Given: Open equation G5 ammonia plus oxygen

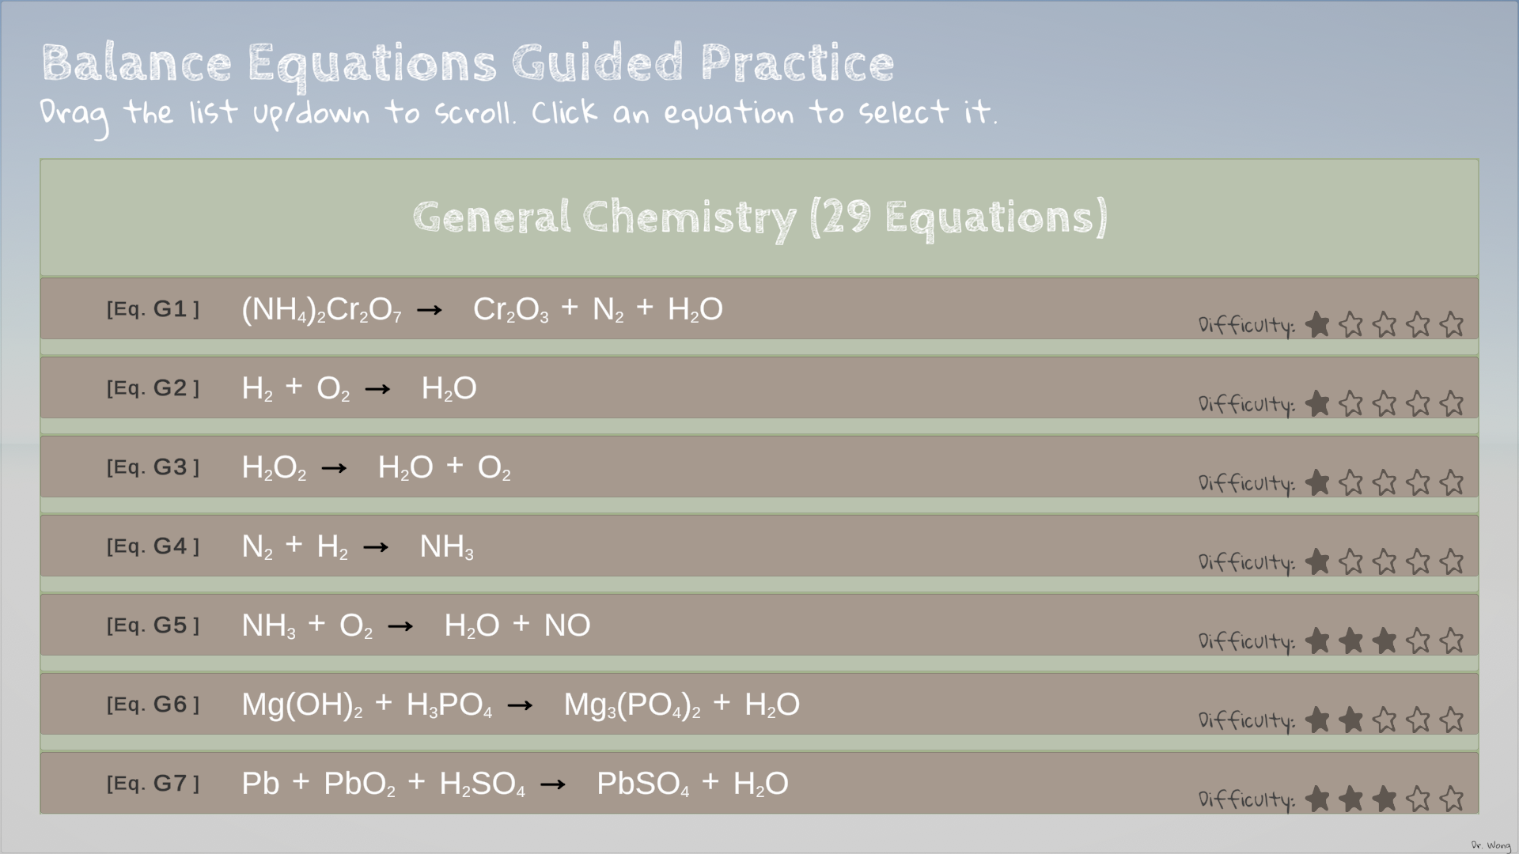Looking at the screenshot, I should click(416, 625).
